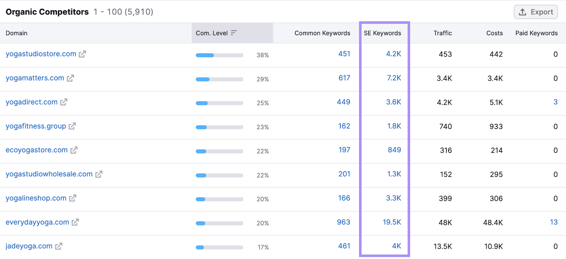The width and height of the screenshot is (566, 259).
Task: Open external link icon next to ecoyogastore.com
Action: tap(74, 150)
